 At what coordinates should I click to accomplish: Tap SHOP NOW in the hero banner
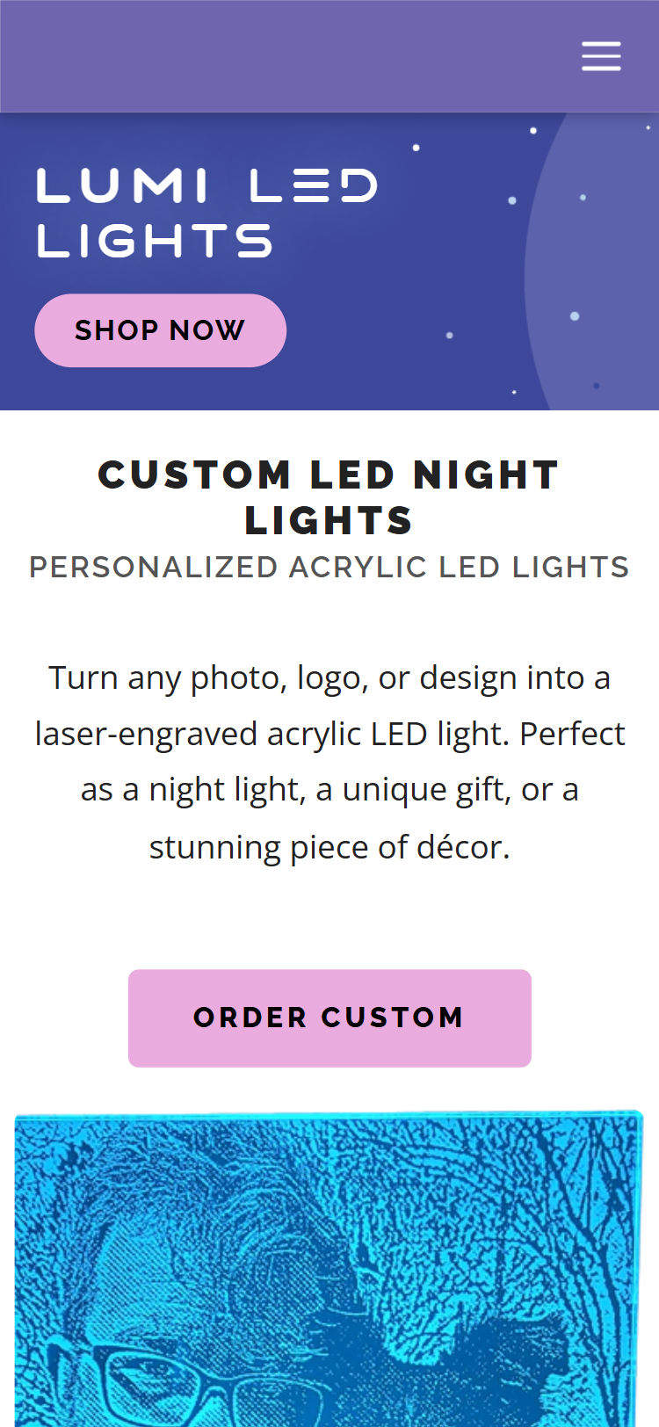pos(160,330)
